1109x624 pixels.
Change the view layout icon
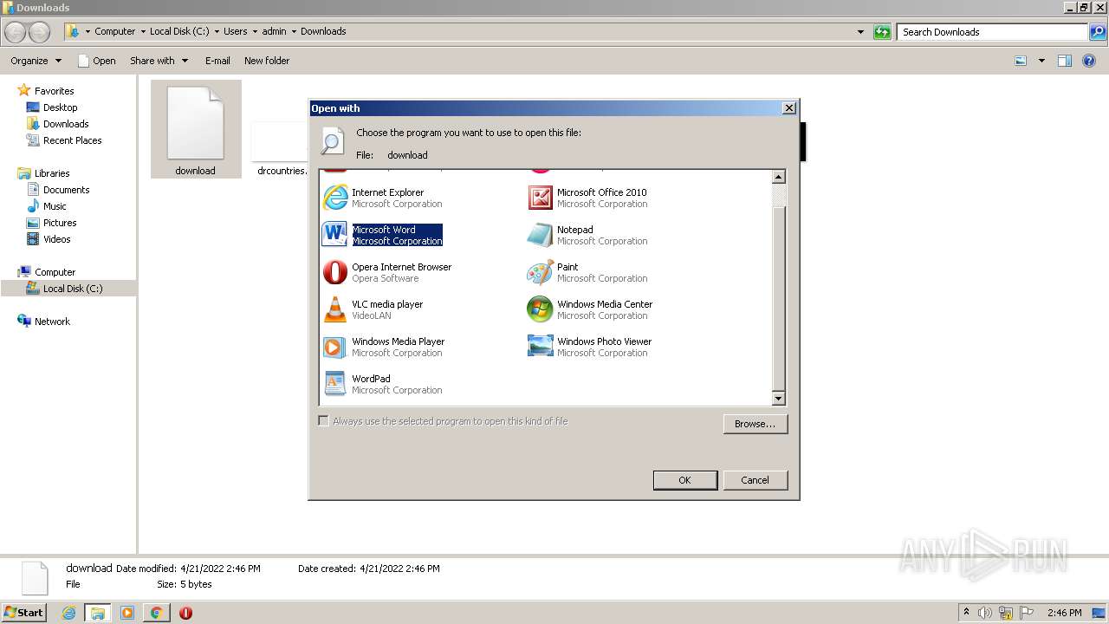click(x=1021, y=61)
